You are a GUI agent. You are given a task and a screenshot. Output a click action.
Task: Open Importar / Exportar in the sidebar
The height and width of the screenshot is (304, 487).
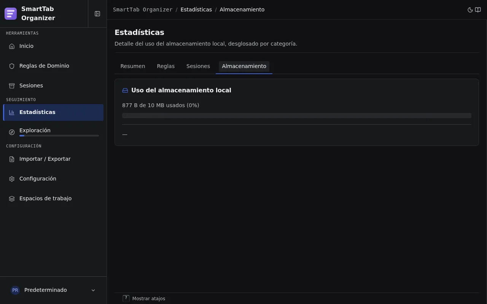coord(53,159)
